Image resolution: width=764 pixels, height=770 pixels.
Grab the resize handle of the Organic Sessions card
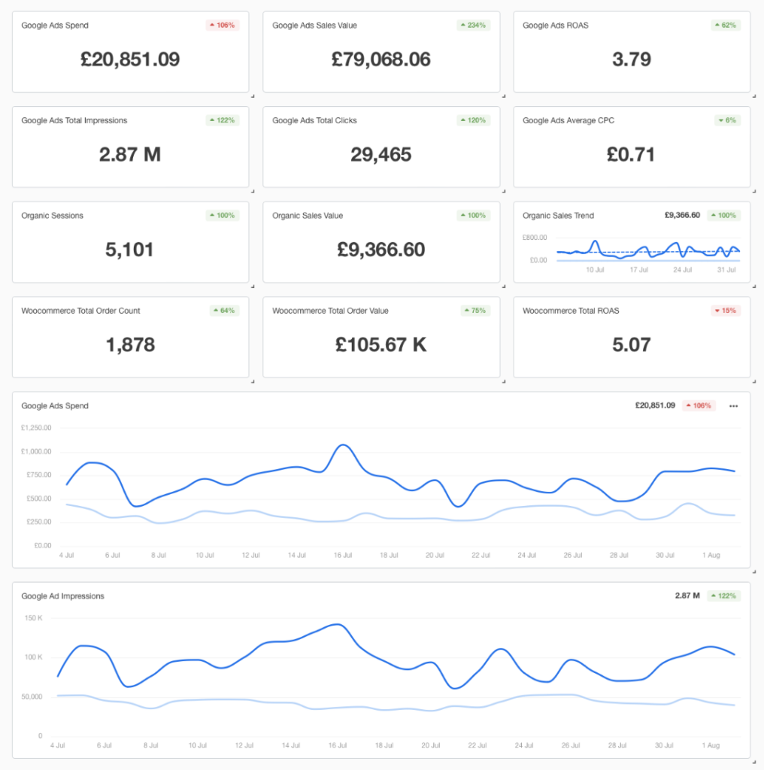click(x=253, y=286)
